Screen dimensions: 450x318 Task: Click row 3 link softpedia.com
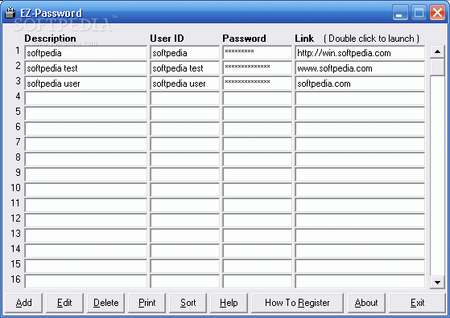360,84
